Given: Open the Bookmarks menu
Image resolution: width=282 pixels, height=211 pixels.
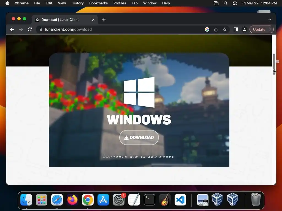Looking at the screenshot, I should (98, 3).
